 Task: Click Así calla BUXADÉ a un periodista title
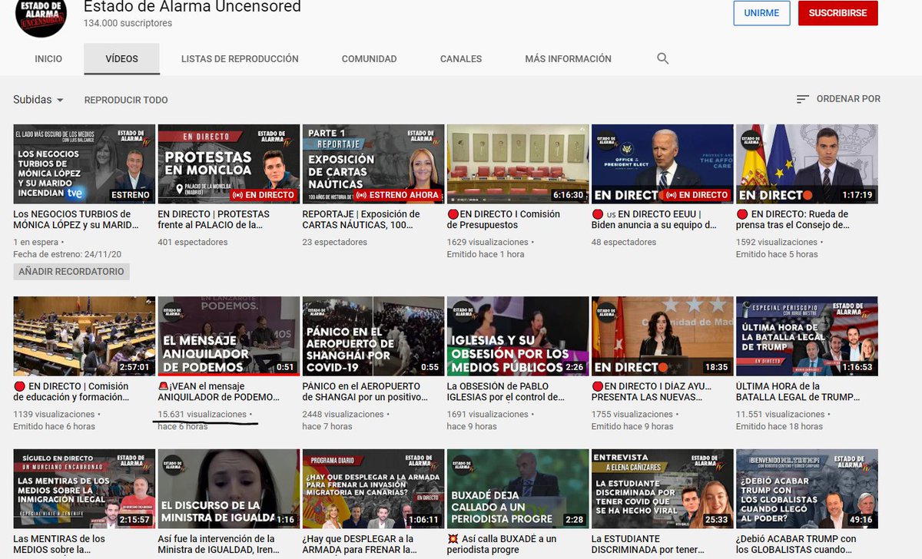point(502,544)
